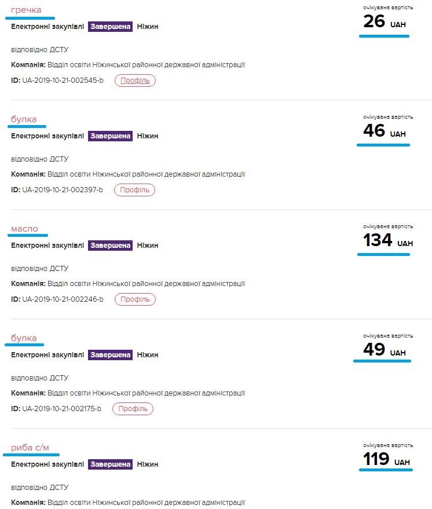Open the "булка" tender priced 49 UAH
Screen dimensions: 432x509
pyautogui.click(x=24, y=338)
